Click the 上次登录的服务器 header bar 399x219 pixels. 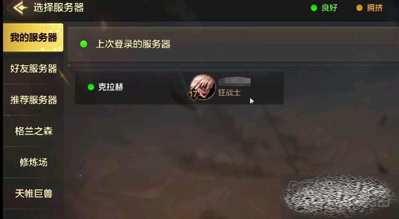tap(233, 44)
